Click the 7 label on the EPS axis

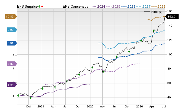14,69
